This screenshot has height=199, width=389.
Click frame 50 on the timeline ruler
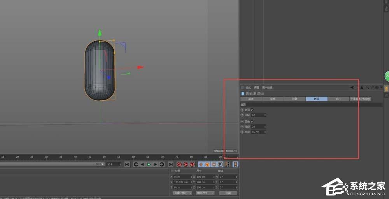104,157
